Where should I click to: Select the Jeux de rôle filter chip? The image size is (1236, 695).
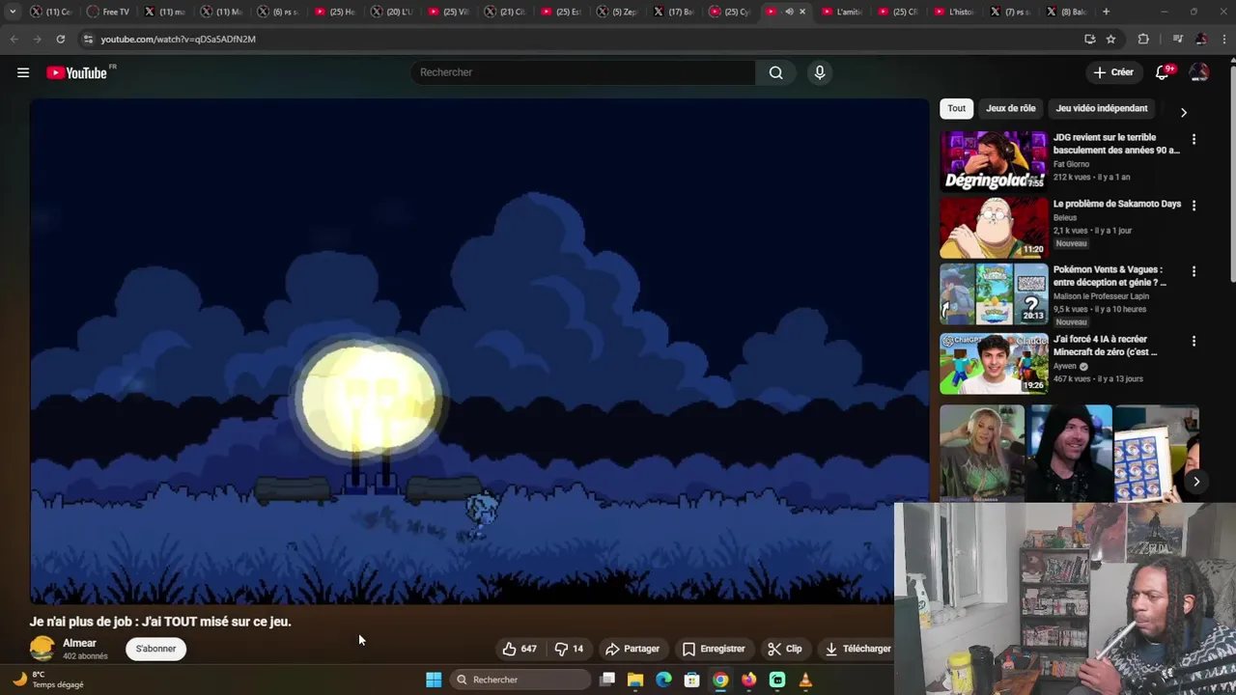(1010, 108)
